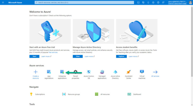Click the Active Directory shield image
Viewport: 193px width, 106px height.
(93, 31)
